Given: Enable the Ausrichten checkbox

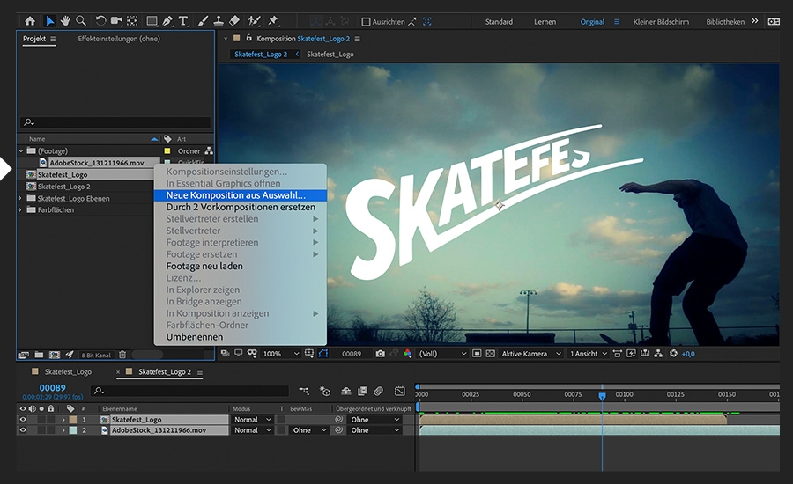Looking at the screenshot, I should (367, 22).
